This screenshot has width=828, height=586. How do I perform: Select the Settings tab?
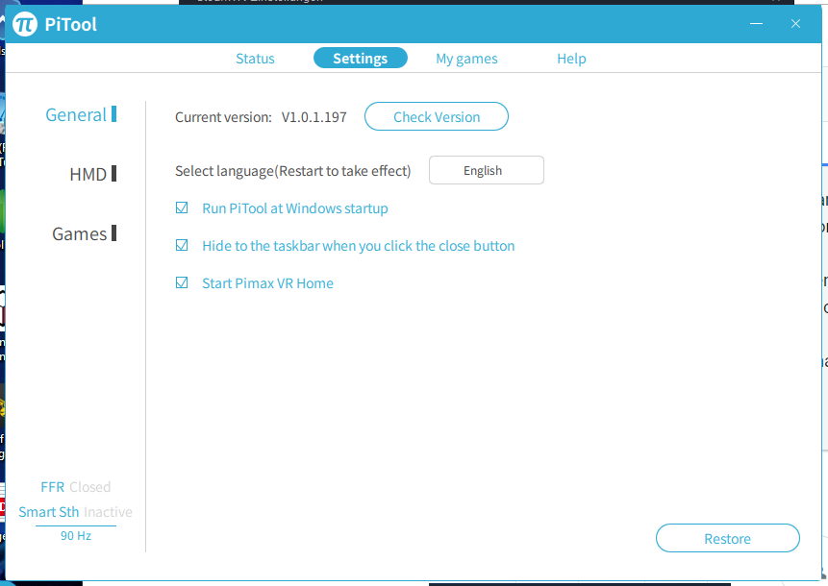[360, 58]
